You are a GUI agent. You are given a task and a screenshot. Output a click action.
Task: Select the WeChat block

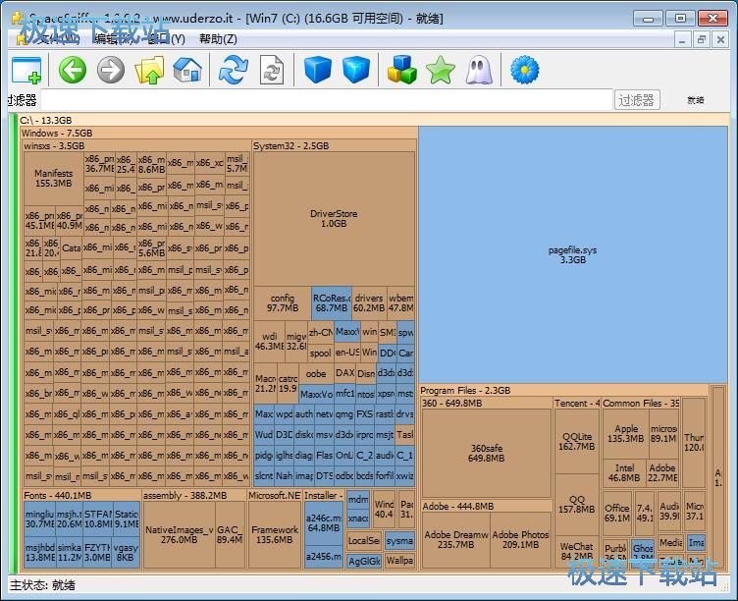click(x=577, y=550)
